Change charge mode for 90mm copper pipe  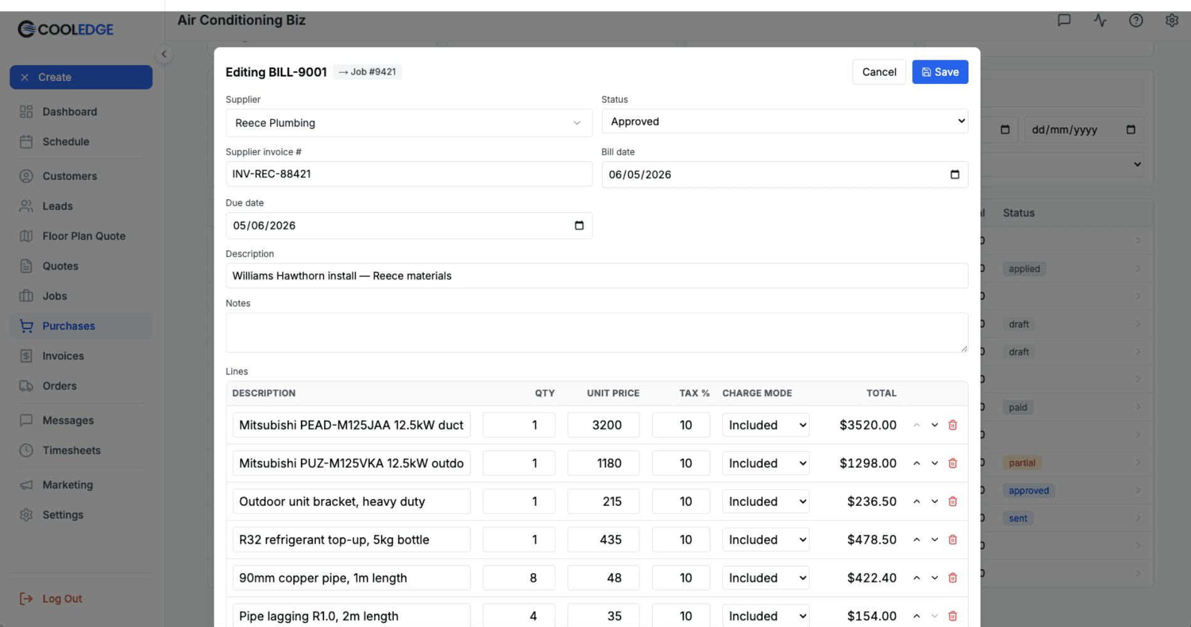765,578
